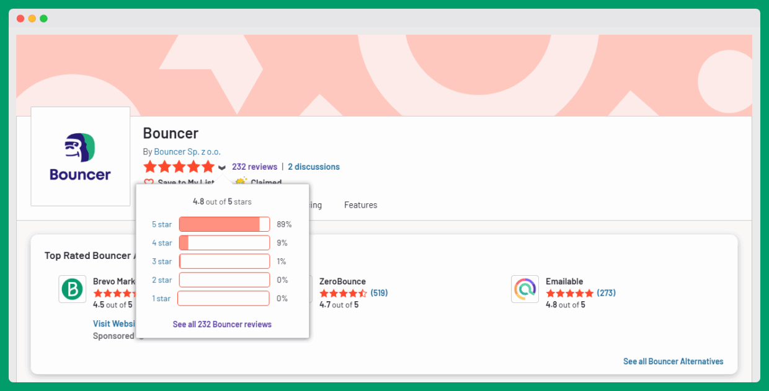Open Emailable's (273) review count
Screen dimensions: 769x391
[x=606, y=293]
